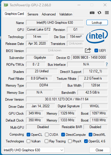Screen dimensions: 111x155
Task: Expand the Intel UHD Graphics 630 dropdown
Action: pyautogui.click(x=33, y=150)
